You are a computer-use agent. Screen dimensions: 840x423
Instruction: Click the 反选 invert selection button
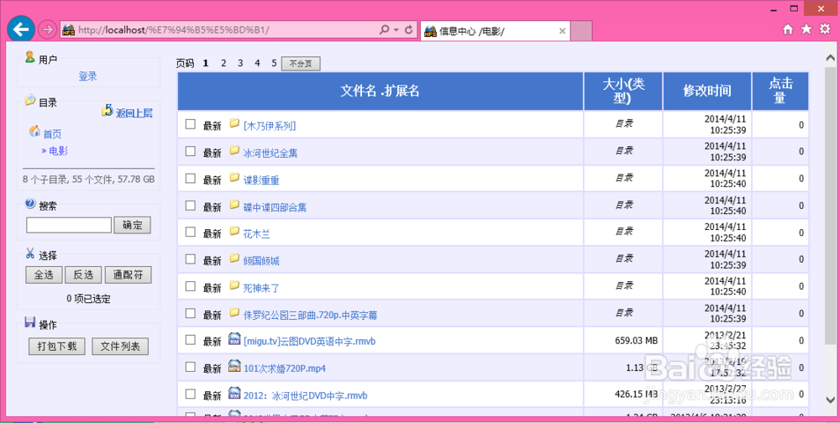[x=83, y=275]
